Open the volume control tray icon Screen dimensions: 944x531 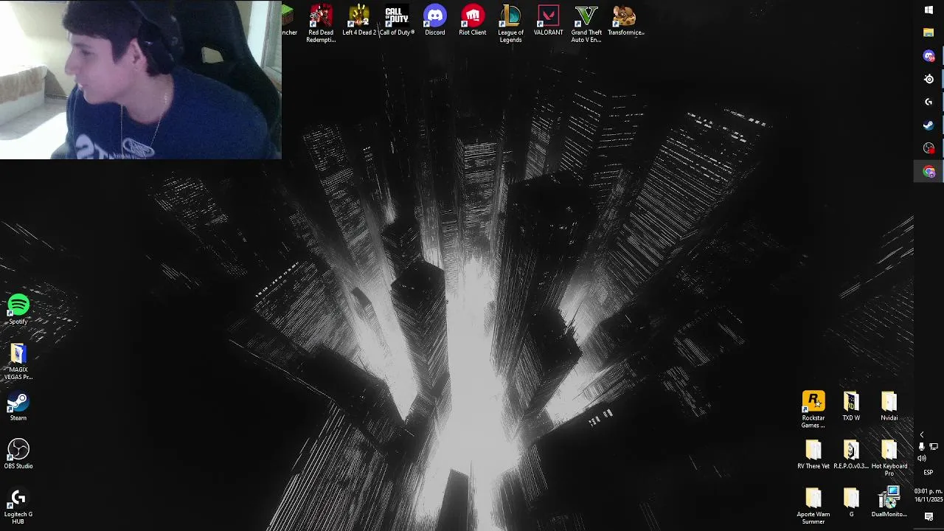point(922,458)
